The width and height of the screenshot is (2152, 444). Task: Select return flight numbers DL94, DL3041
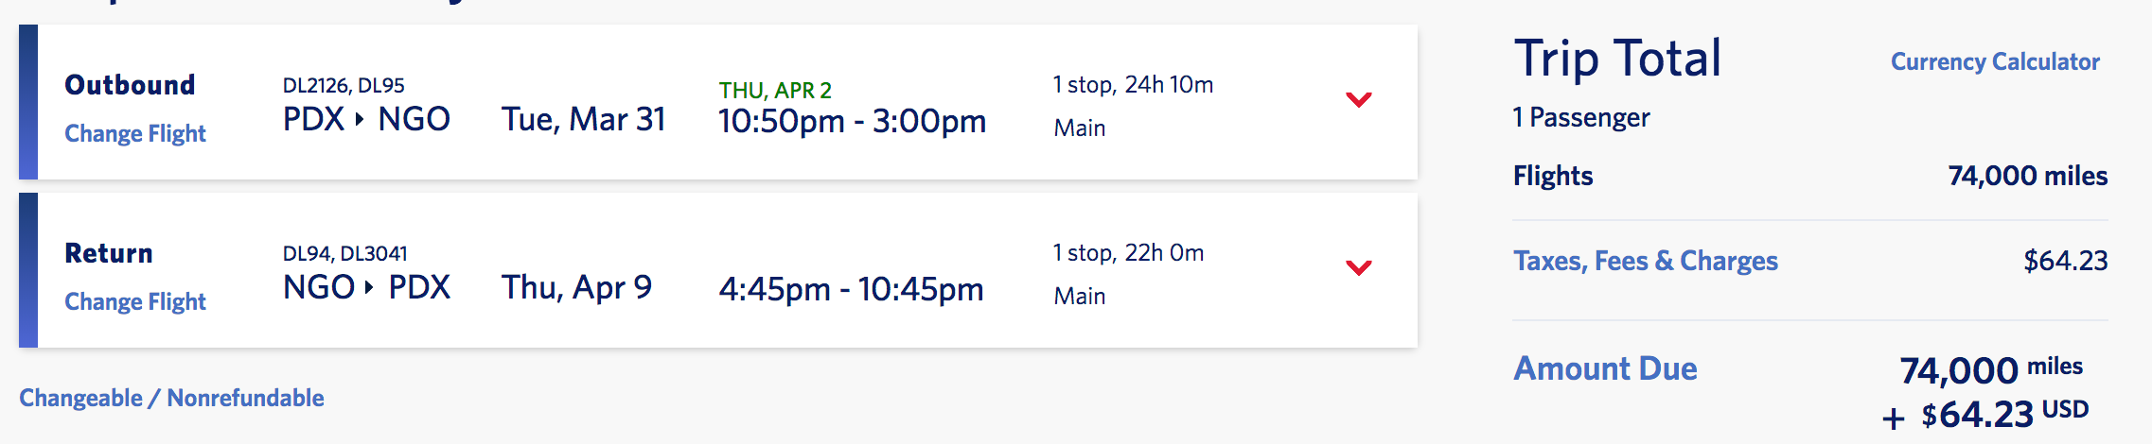[x=344, y=253]
